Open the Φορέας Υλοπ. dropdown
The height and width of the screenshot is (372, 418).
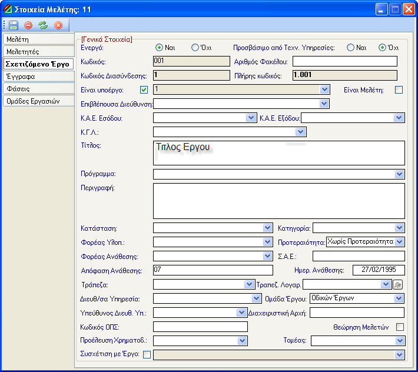pos(267,242)
